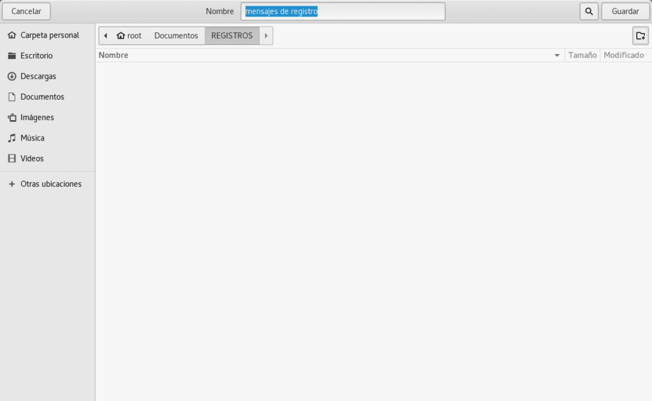Screen dimensions: 652x401
Task: Click the Descargas download arrow icon
Action: 11,76
